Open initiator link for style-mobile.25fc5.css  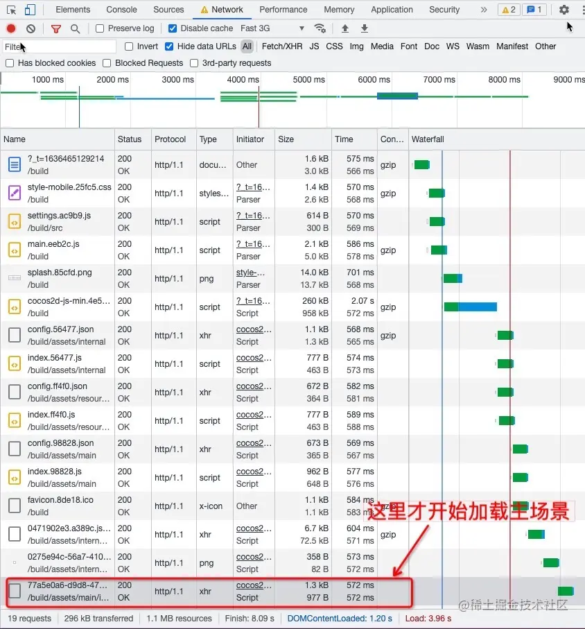pyautogui.click(x=253, y=187)
